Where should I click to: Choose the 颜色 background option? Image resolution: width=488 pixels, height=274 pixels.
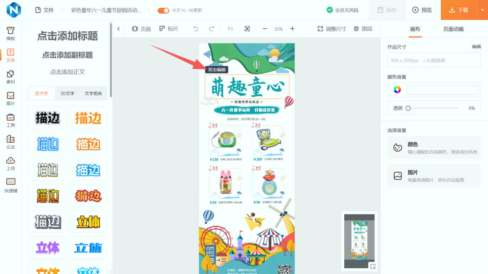(434, 148)
